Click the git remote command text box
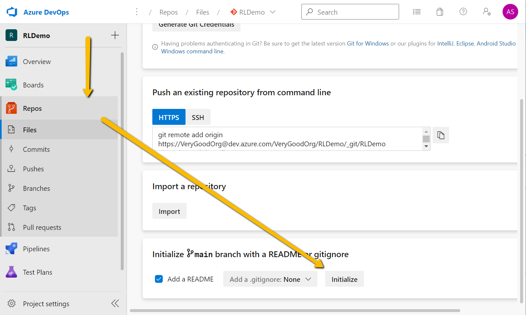This screenshot has height=315, width=526. coord(287,139)
